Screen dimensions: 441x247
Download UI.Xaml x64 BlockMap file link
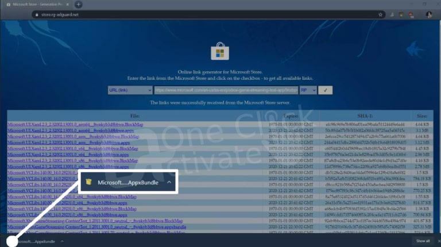click(72, 149)
